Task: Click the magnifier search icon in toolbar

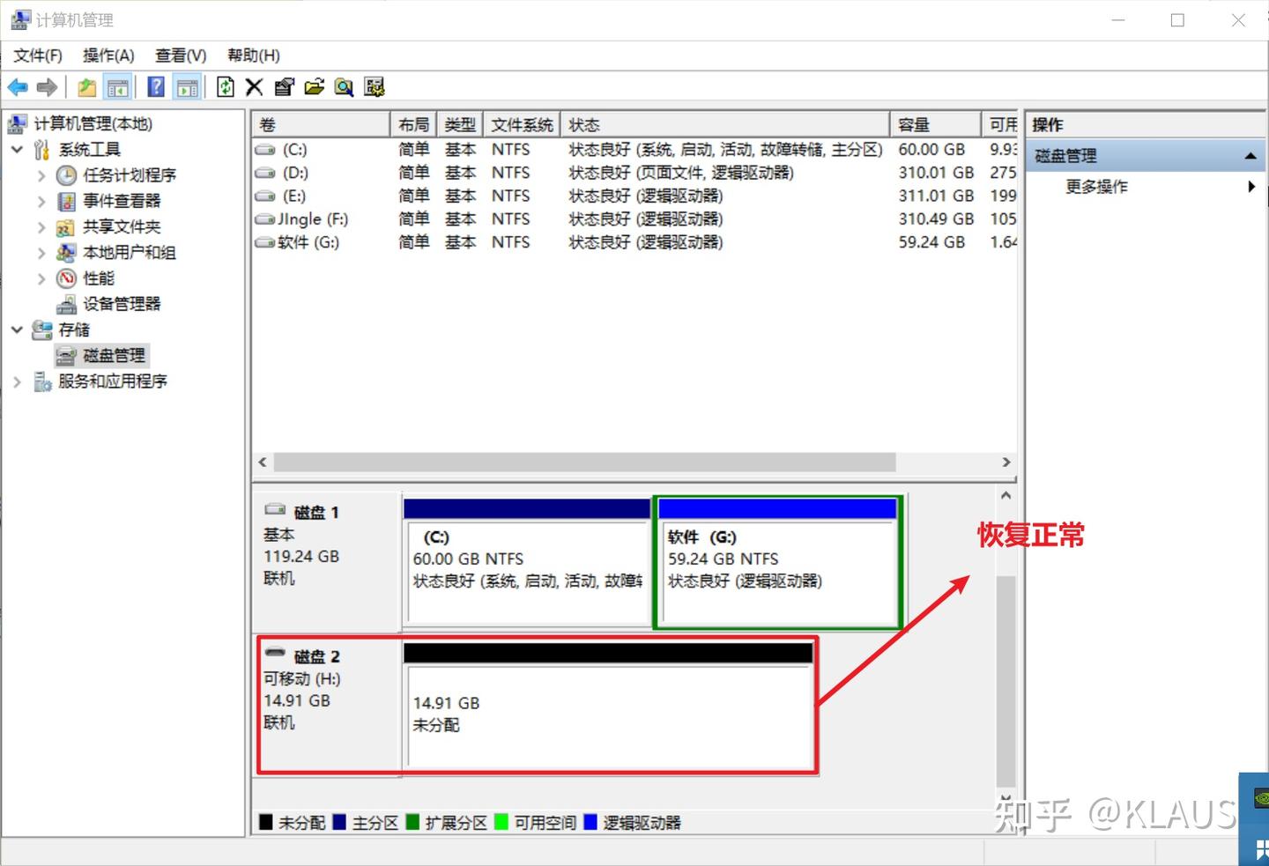Action: [x=344, y=86]
